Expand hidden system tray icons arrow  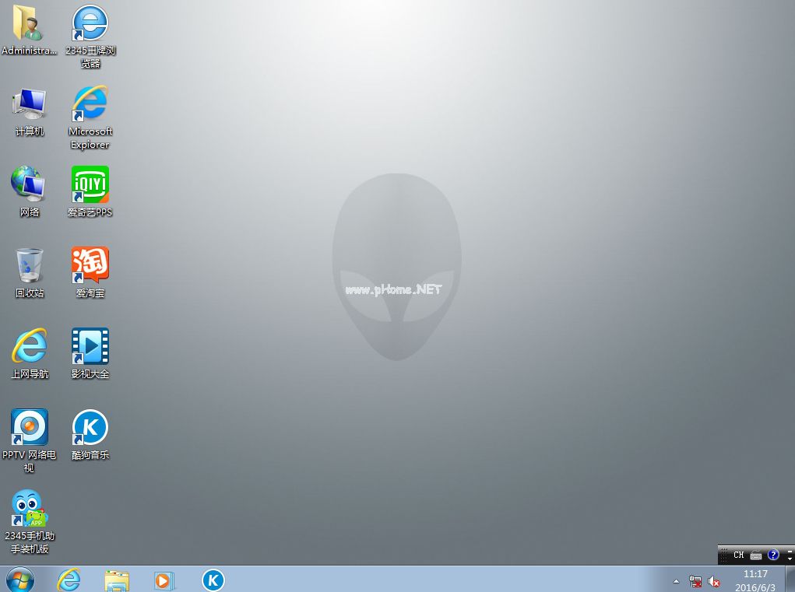(x=675, y=581)
